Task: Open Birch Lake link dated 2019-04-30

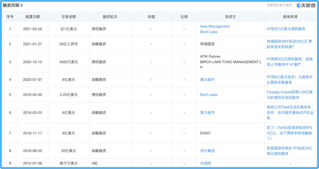Action: 209,95
